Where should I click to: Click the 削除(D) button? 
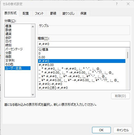[x=121, y=96]
